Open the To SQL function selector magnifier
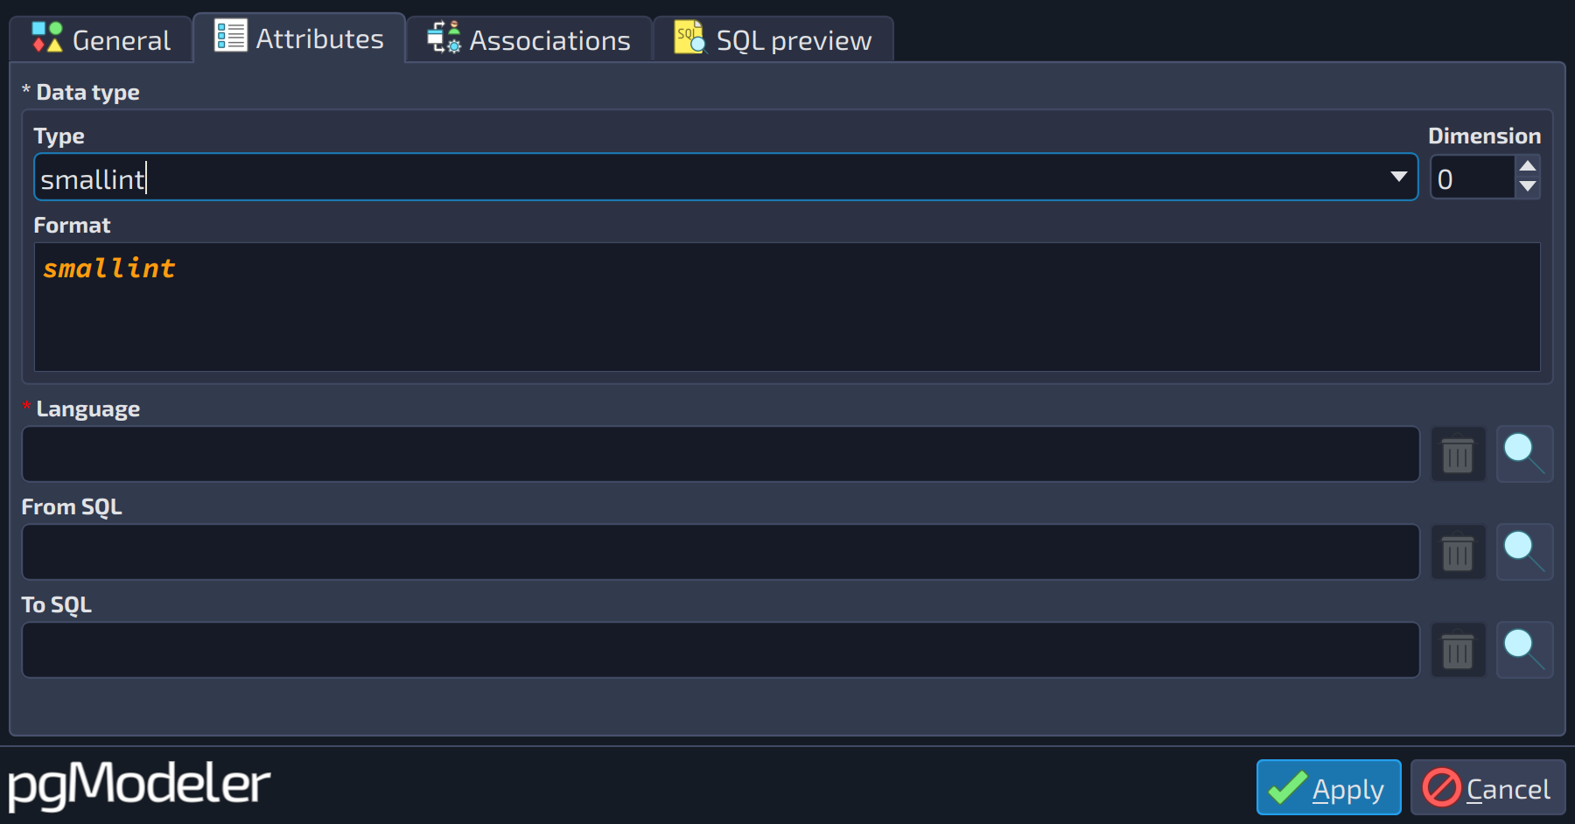1575x824 pixels. coord(1524,651)
